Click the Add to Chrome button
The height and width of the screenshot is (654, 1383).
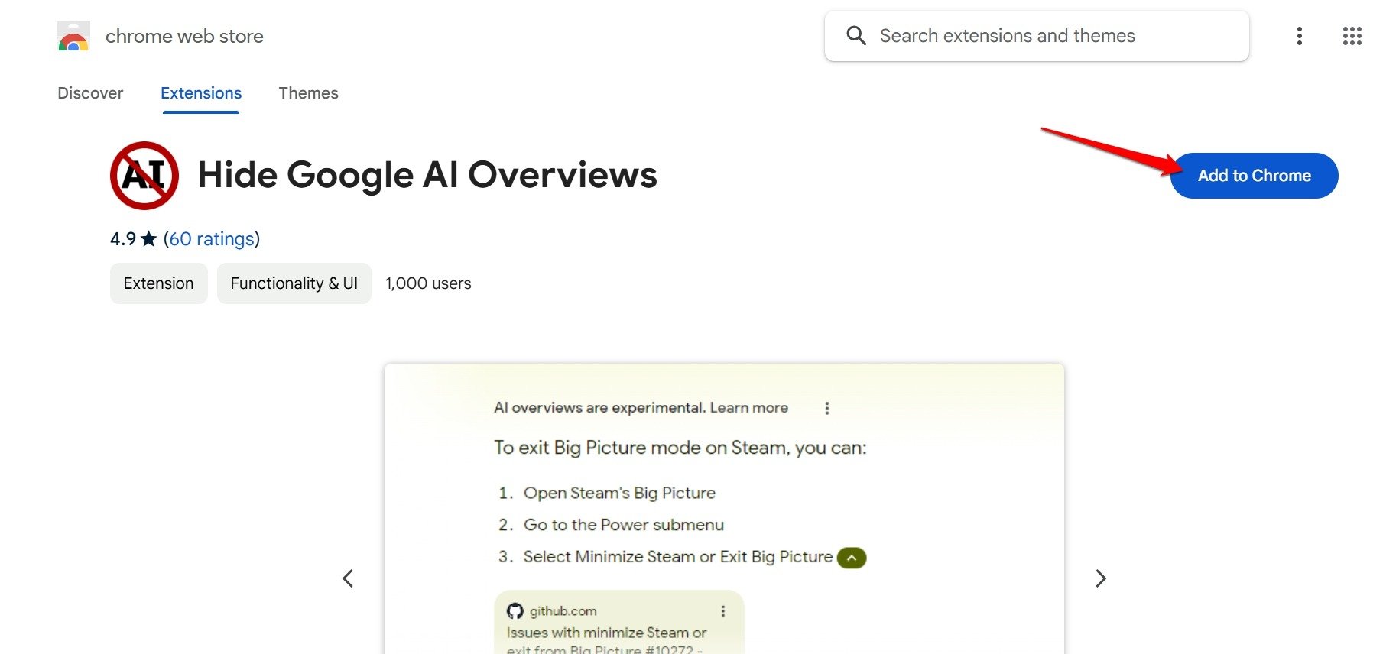[1254, 176]
